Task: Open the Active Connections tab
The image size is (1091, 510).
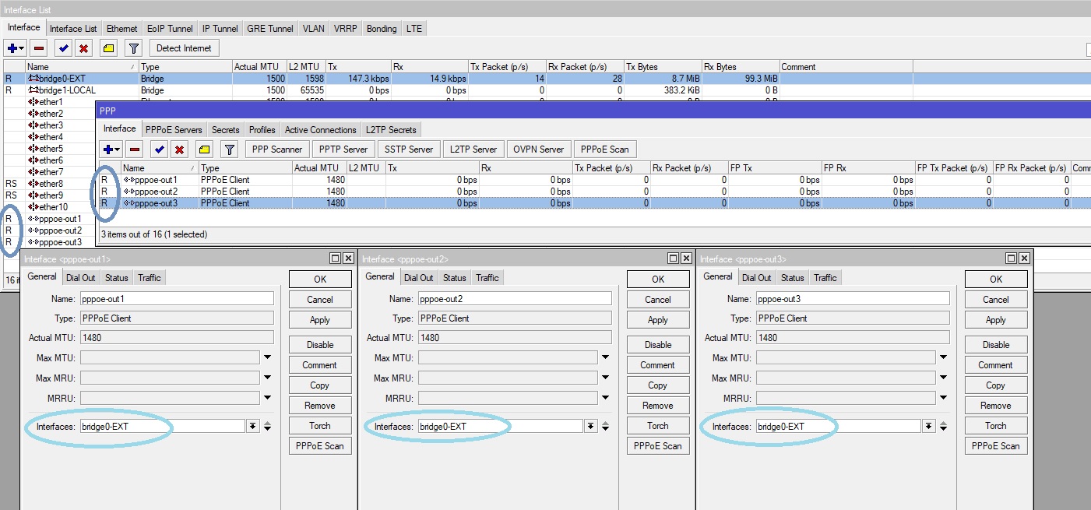Action: (x=321, y=130)
